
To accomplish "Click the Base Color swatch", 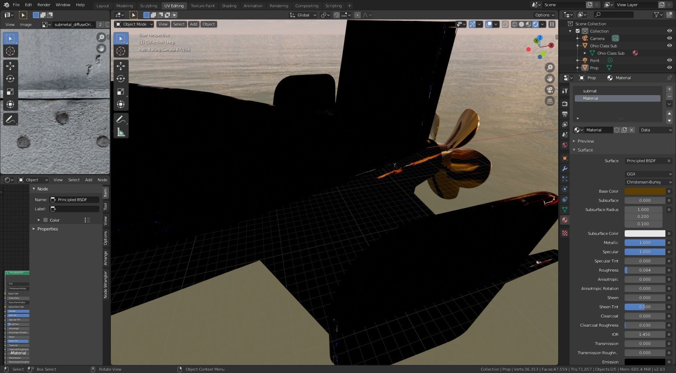I will coord(645,191).
